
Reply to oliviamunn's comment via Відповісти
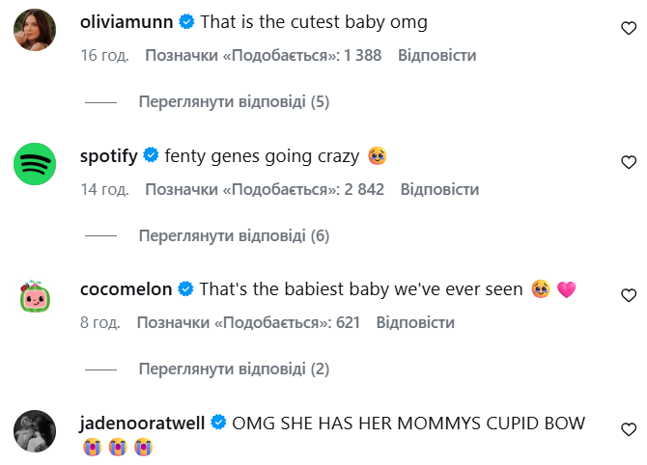coord(436,56)
